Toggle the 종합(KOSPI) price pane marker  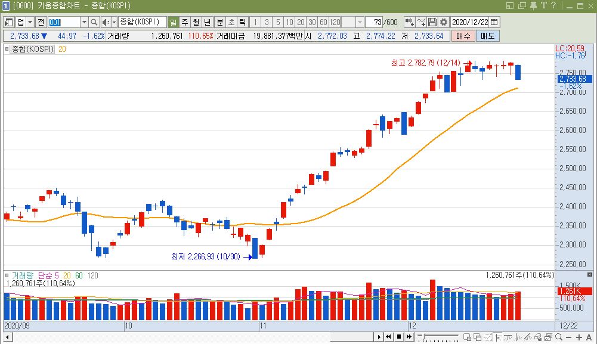[x=7, y=49]
